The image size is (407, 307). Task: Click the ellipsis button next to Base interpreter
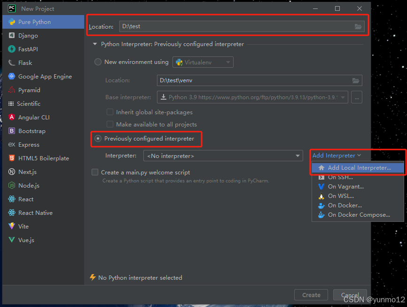pyautogui.click(x=357, y=97)
